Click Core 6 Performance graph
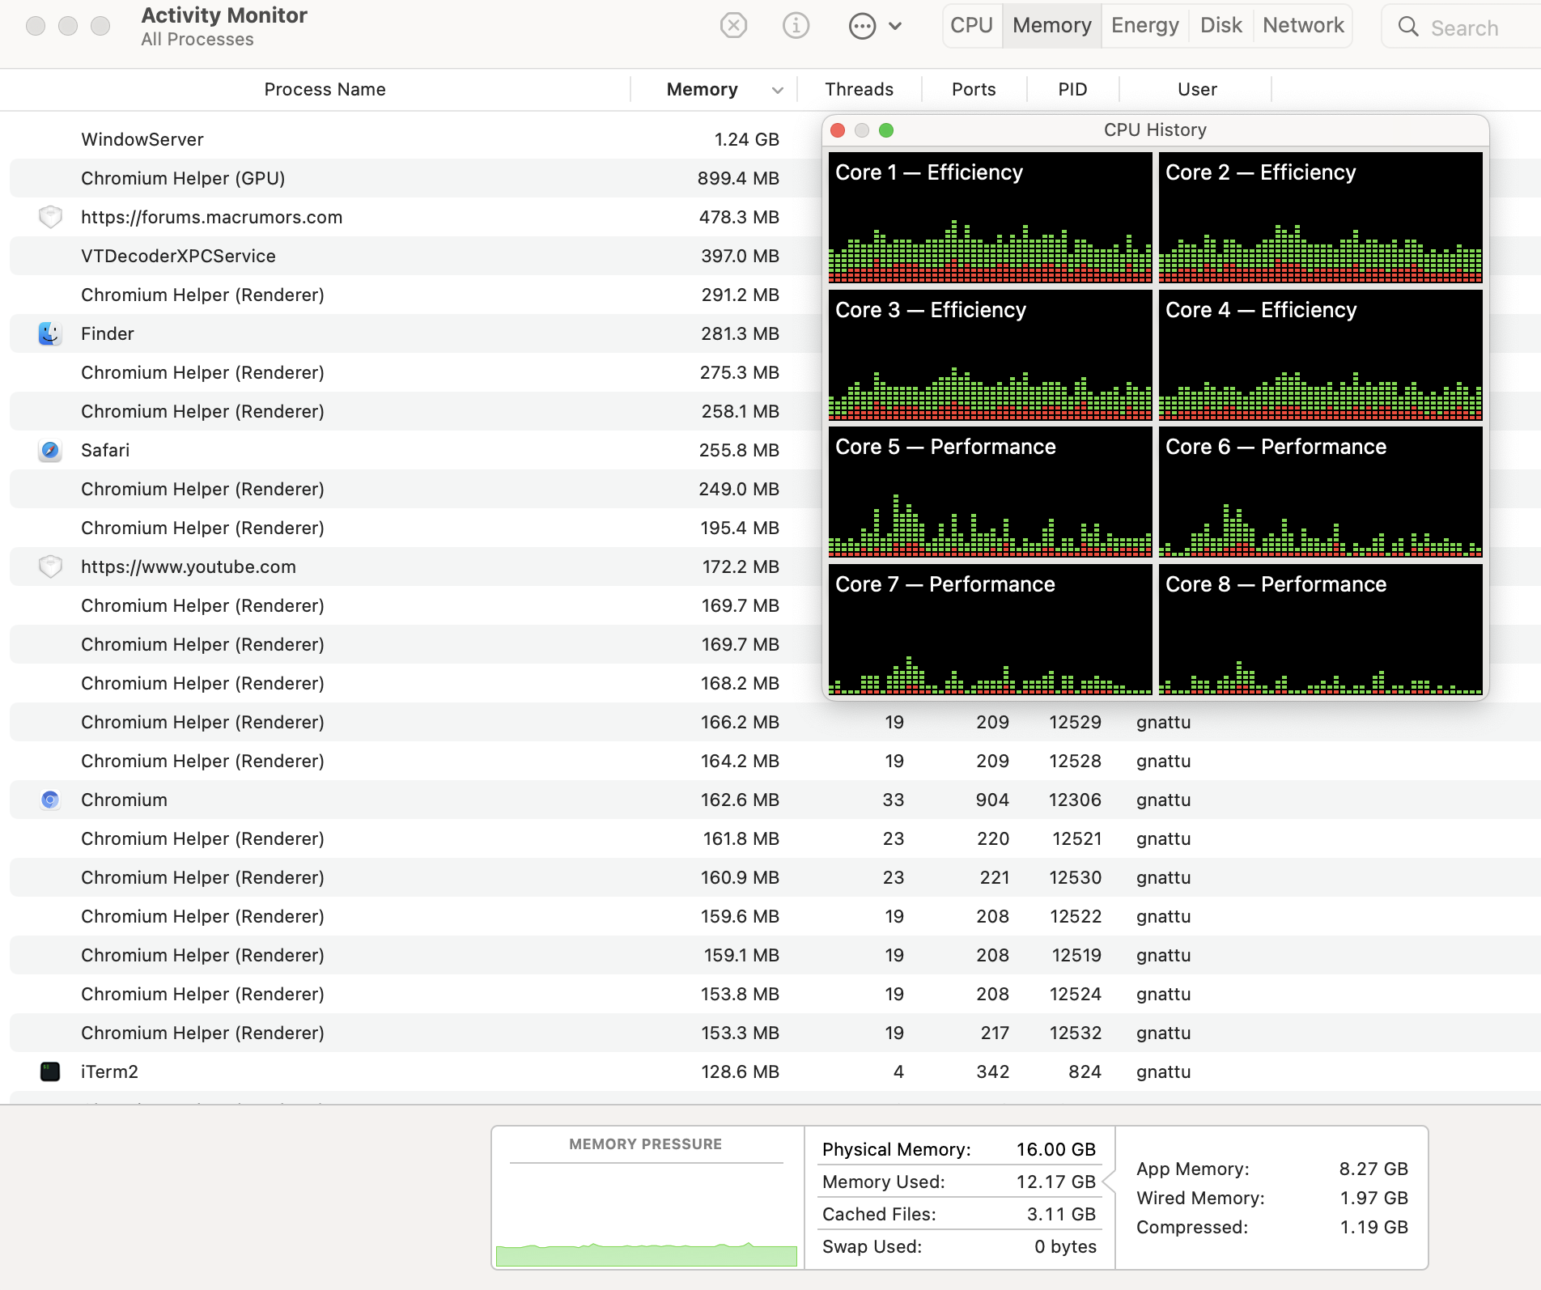Viewport: 1541px width, 1290px height. coord(1321,492)
